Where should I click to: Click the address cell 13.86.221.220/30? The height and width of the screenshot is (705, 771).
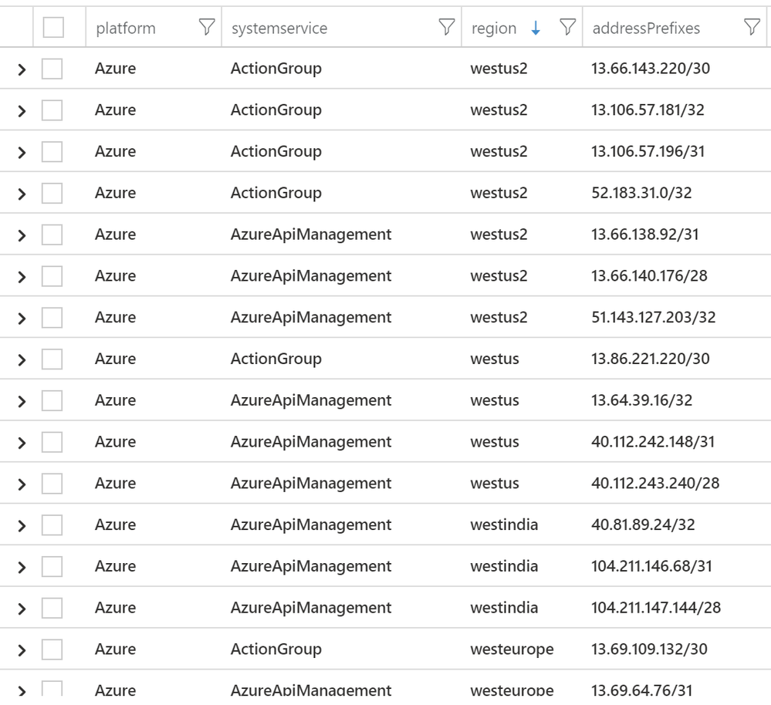(x=651, y=359)
